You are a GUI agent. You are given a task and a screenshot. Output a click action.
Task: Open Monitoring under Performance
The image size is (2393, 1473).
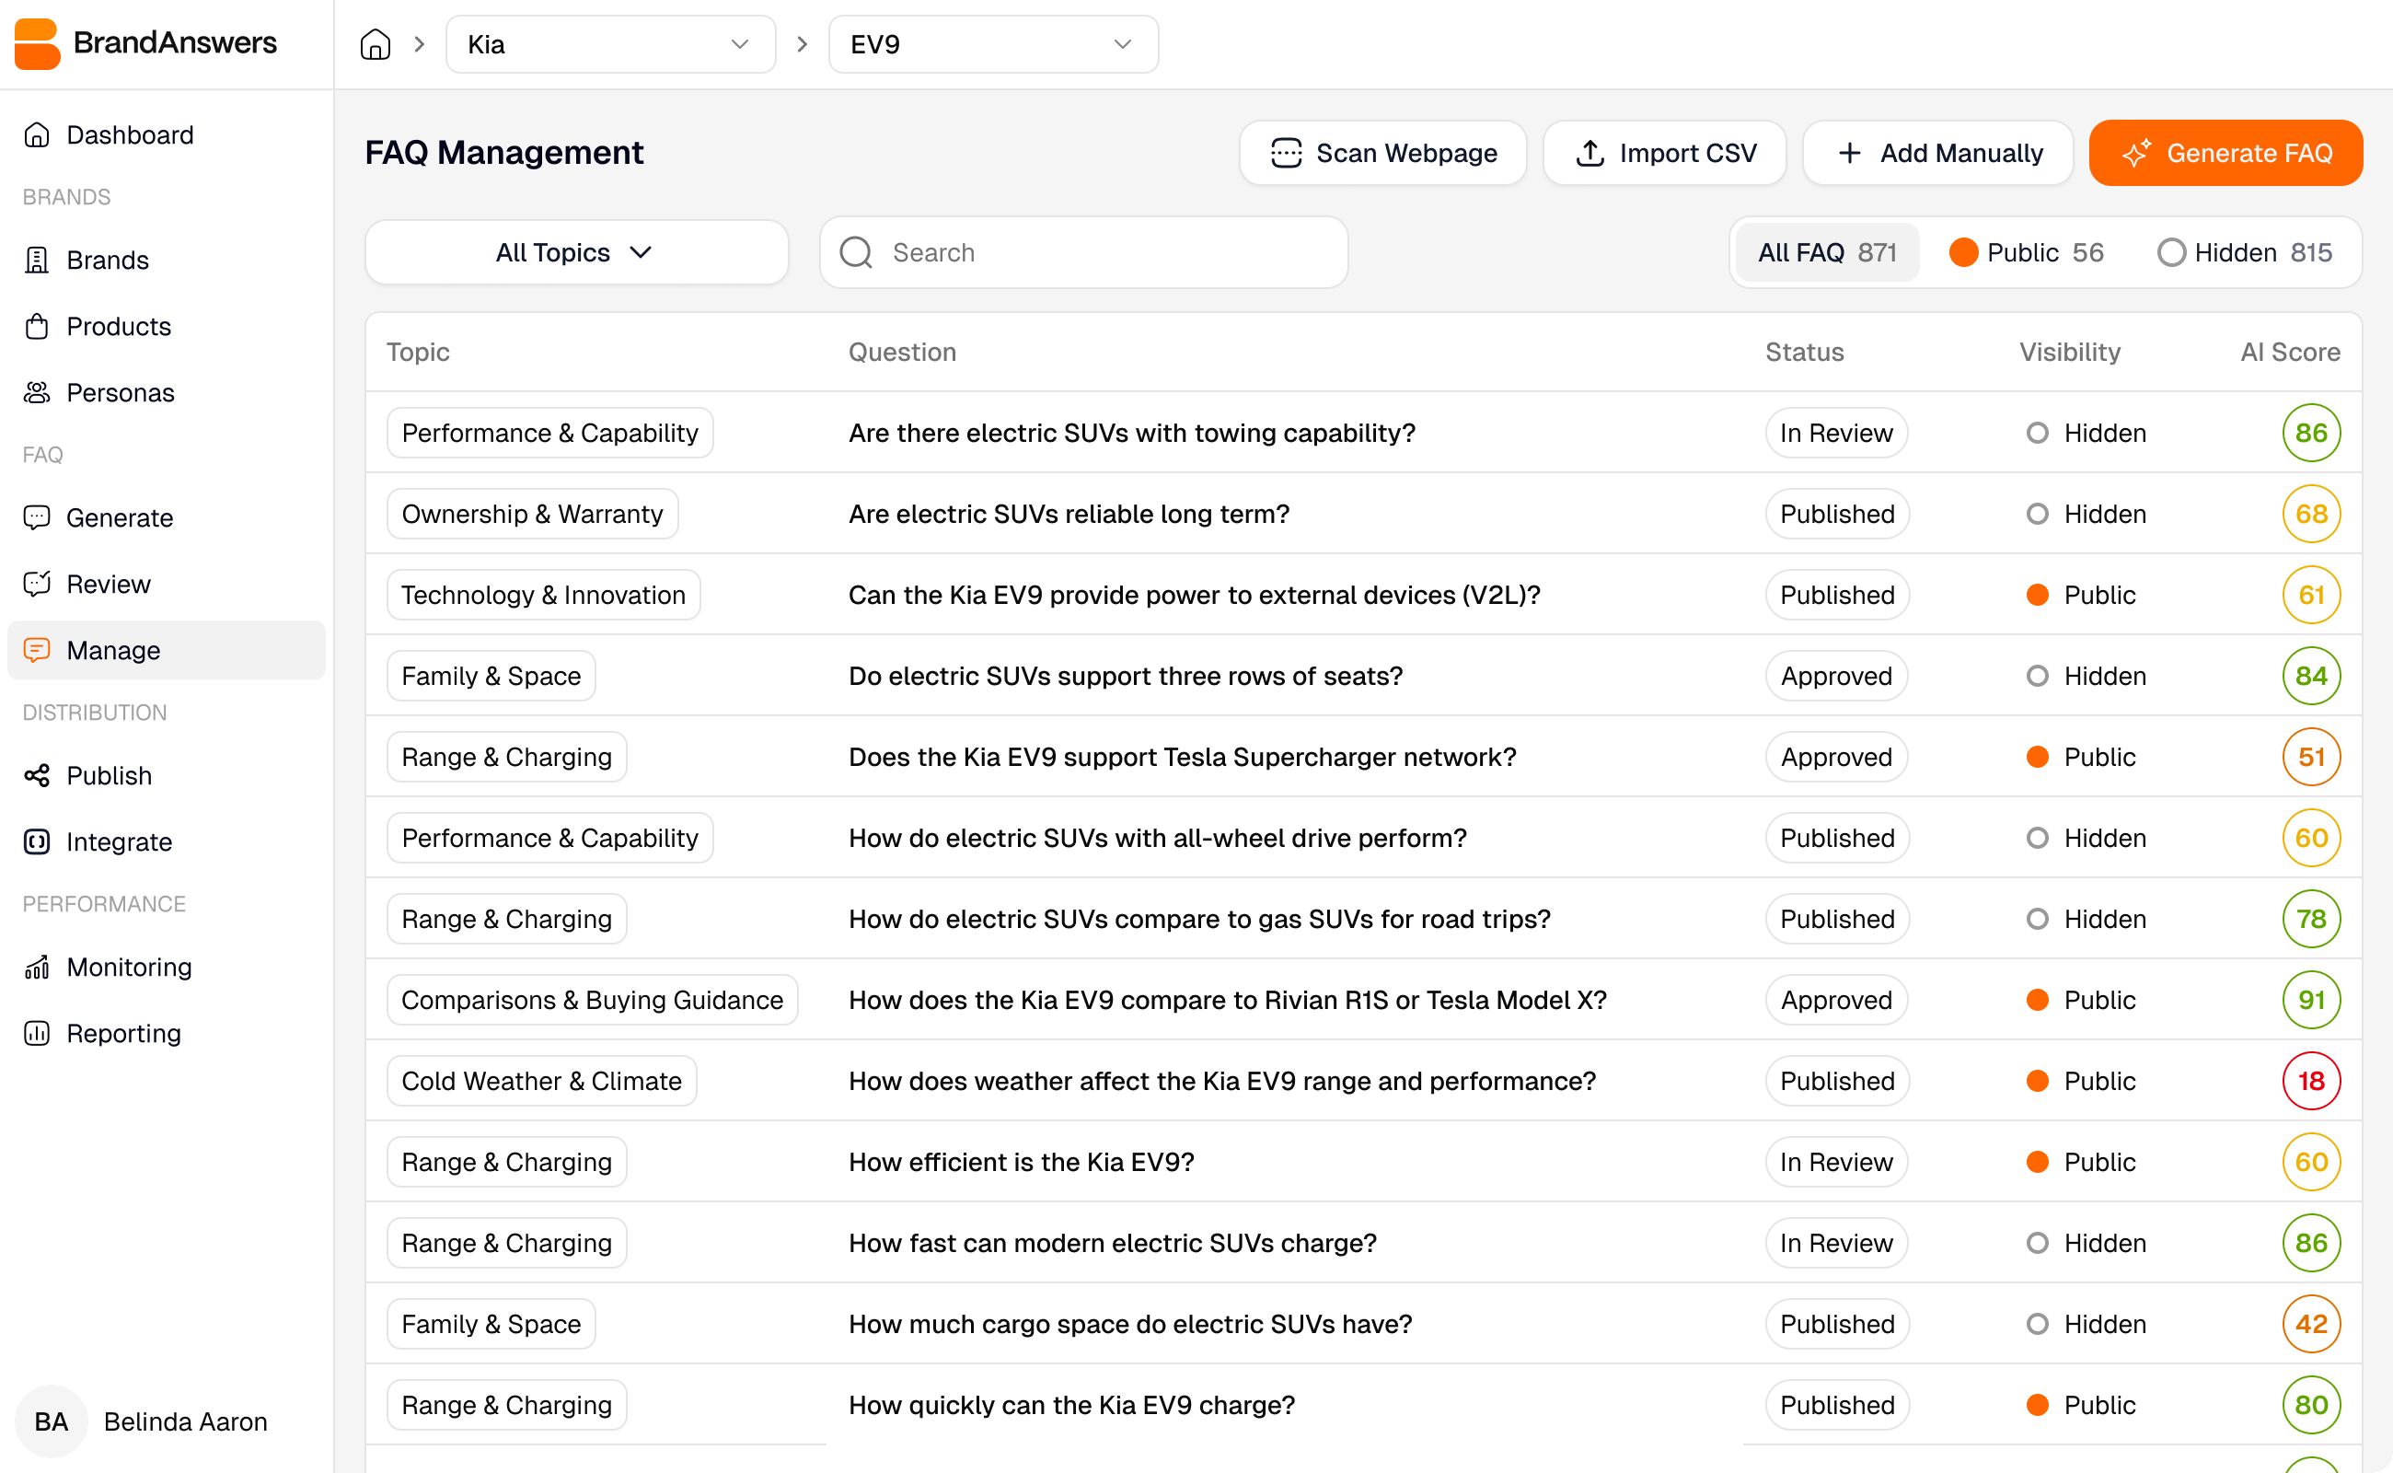129,967
